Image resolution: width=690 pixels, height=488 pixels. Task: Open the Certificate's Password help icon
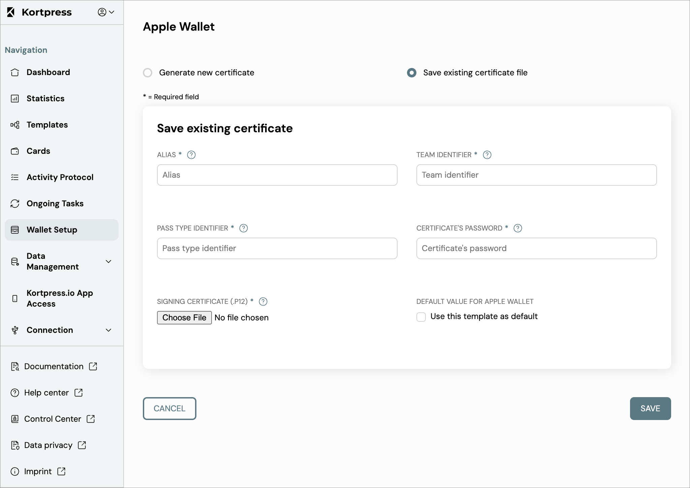click(518, 228)
